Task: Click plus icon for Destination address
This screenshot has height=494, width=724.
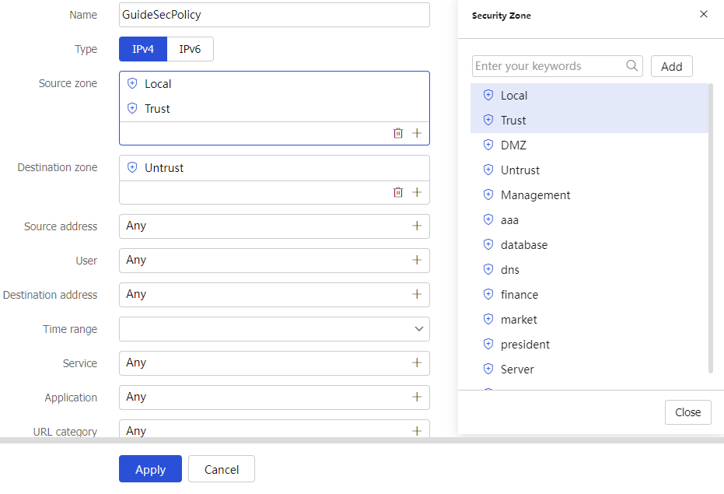Action: [417, 294]
